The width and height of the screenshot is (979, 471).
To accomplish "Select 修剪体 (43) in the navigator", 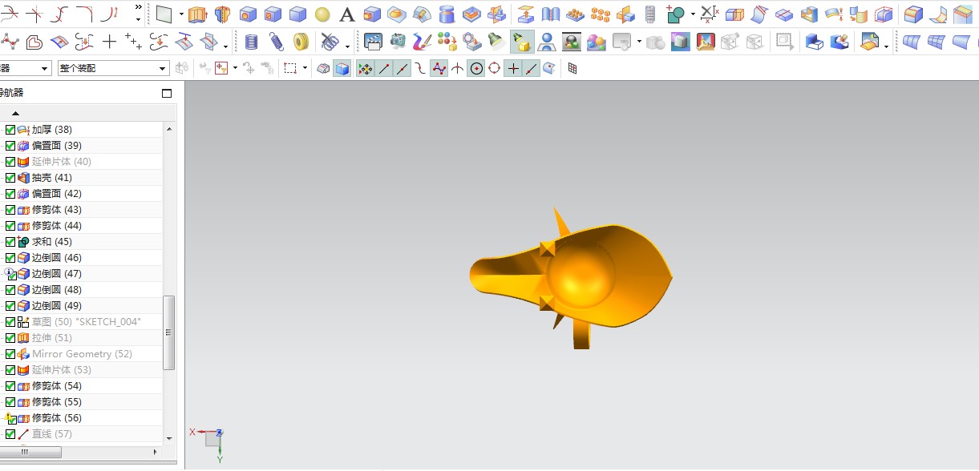I will [x=57, y=210].
